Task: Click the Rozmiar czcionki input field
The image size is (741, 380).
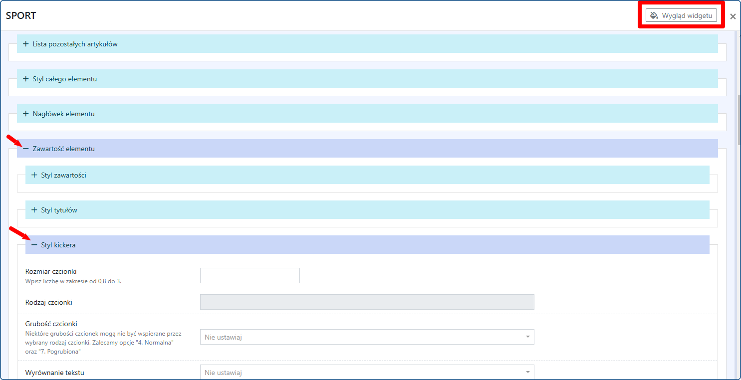Action: pyautogui.click(x=249, y=275)
